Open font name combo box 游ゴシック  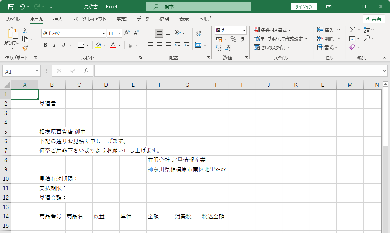point(74,33)
